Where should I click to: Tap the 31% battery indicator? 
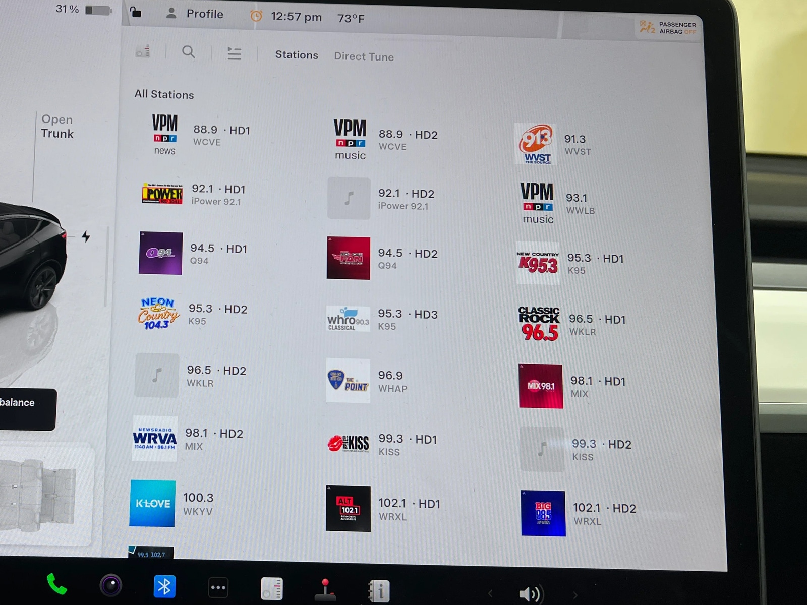83,9
